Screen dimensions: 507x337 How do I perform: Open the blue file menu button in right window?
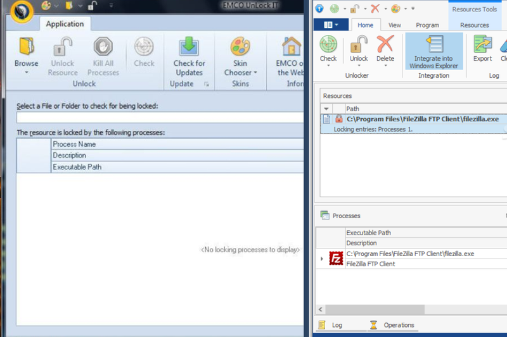coord(331,25)
